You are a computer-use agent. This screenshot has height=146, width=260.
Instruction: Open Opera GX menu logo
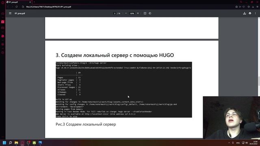[x=3, y=2]
